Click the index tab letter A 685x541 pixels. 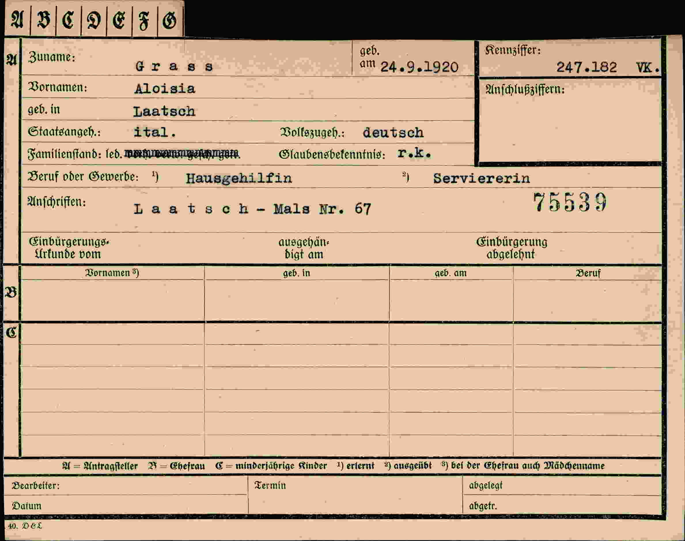click(x=17, y=20)
